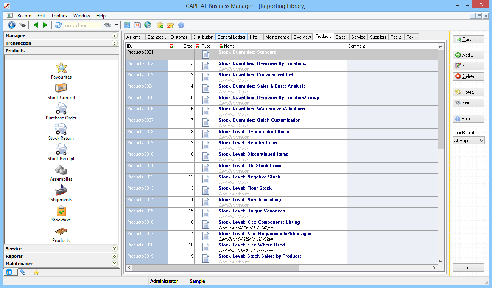Expand the Service panel section
The height and width of the screenshot is (288, 492).
[x=115, y=249]
